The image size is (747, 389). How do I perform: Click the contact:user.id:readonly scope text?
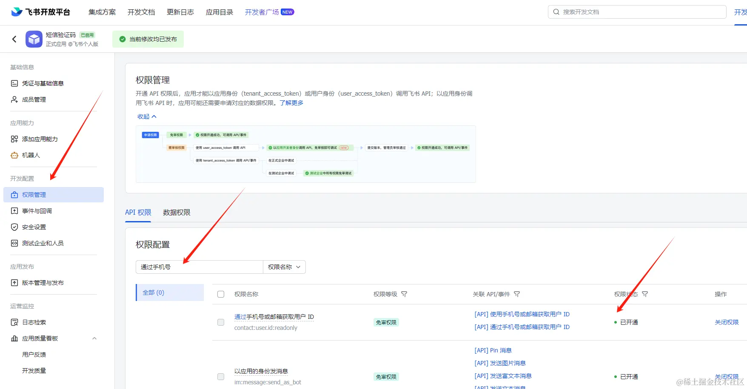(266, 328)
